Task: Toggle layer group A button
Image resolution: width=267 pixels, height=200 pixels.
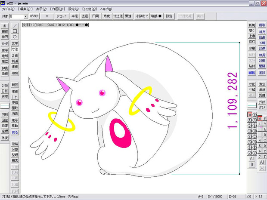Action: [x=264, y=129]
